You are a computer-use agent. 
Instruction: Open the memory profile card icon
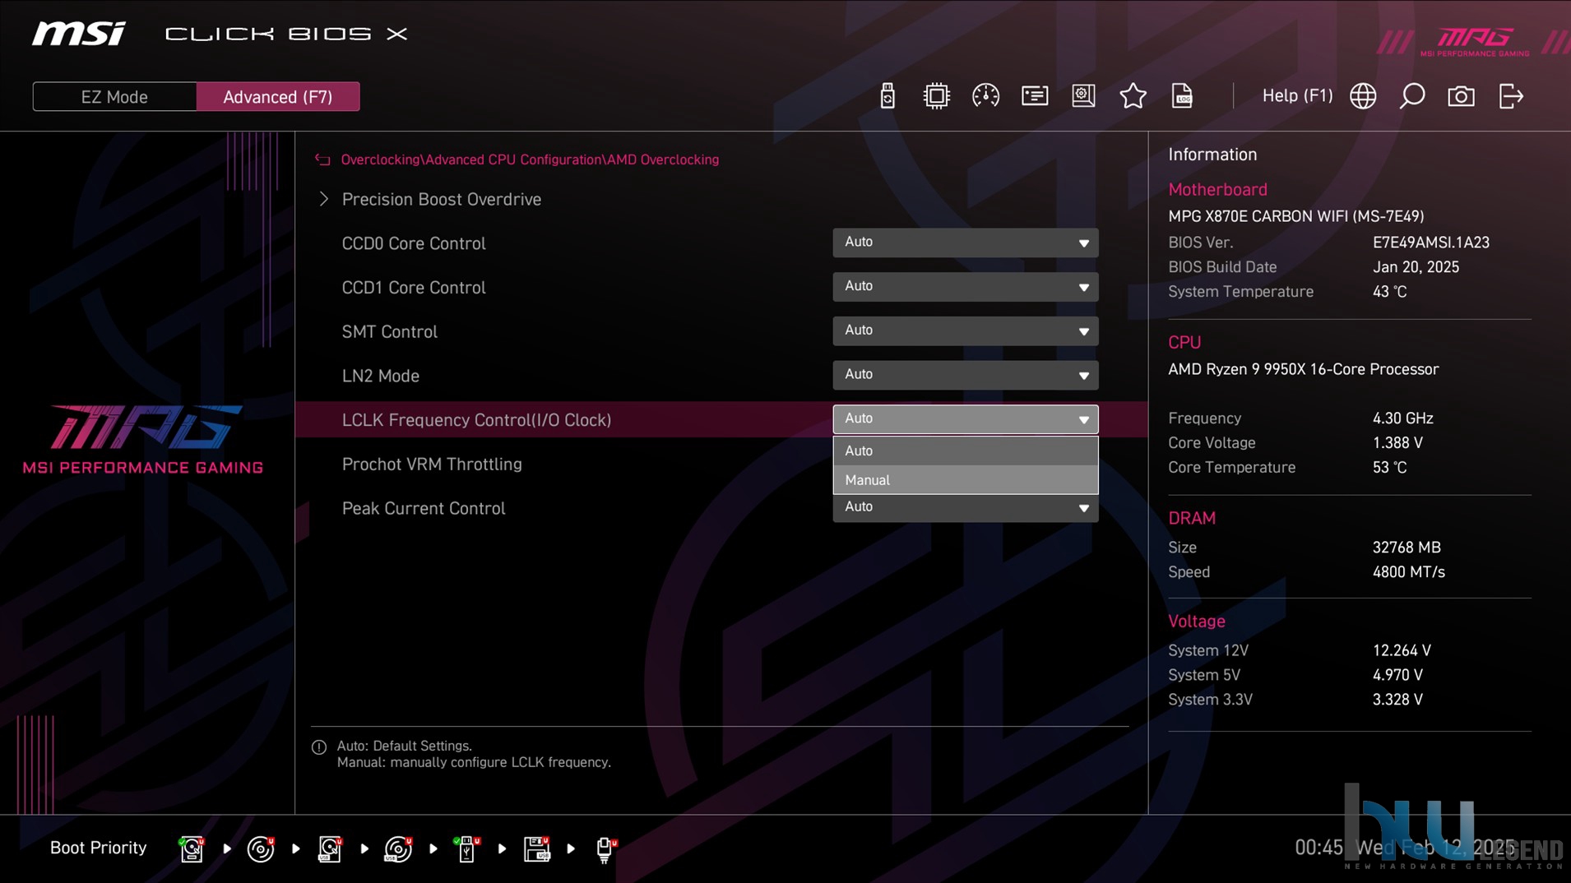pyautogui.click(x=1035, y=96)
